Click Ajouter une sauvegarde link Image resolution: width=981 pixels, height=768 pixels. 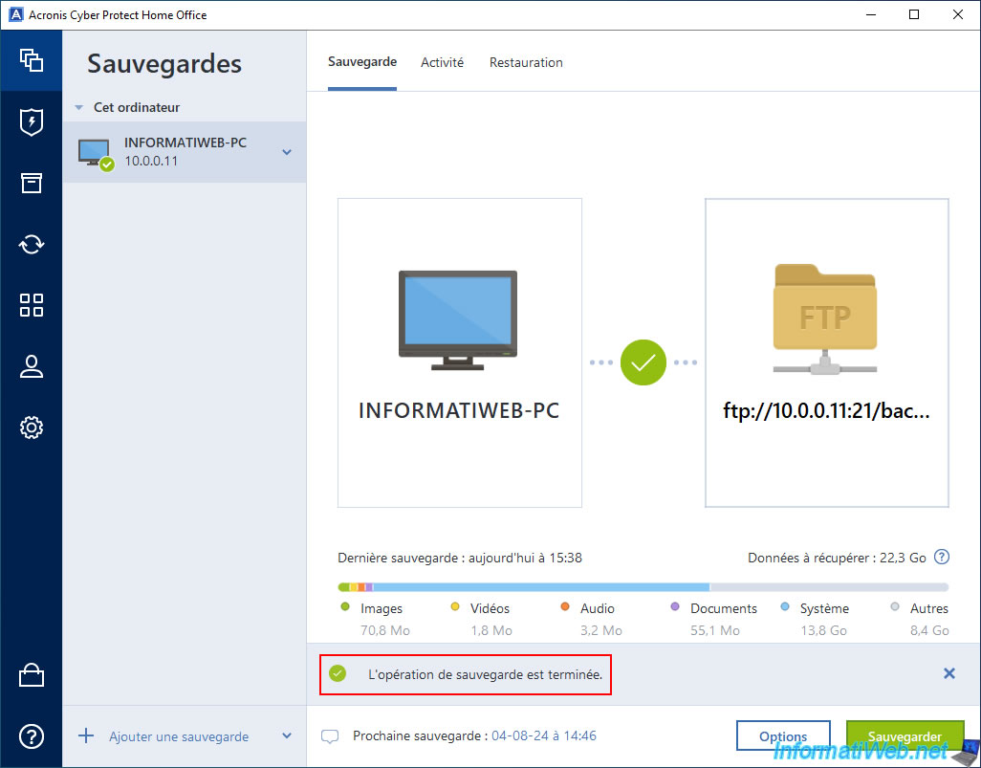[x=179, y=736]
